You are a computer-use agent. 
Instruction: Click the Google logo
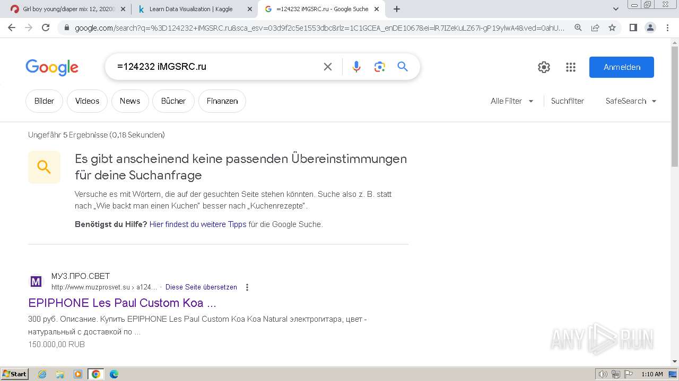point(52,67)
